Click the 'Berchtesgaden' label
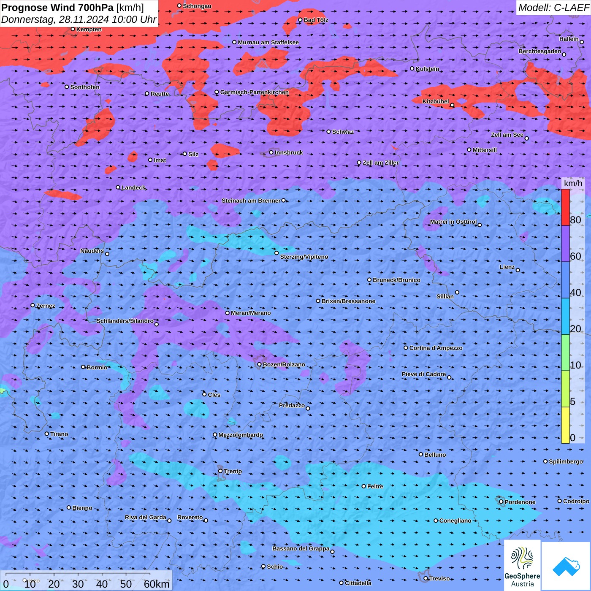 click(540, 51)
